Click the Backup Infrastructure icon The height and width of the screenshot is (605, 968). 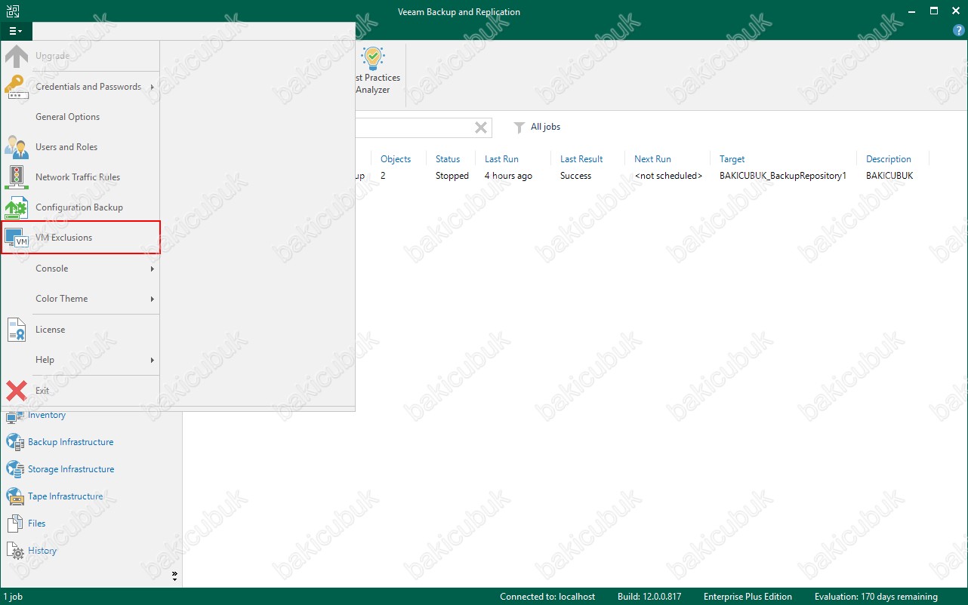tap(15, 442)
